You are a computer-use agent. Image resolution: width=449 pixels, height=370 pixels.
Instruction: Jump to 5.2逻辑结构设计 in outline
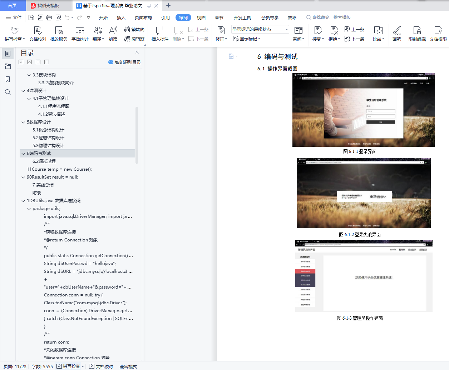tap(48, 138)
